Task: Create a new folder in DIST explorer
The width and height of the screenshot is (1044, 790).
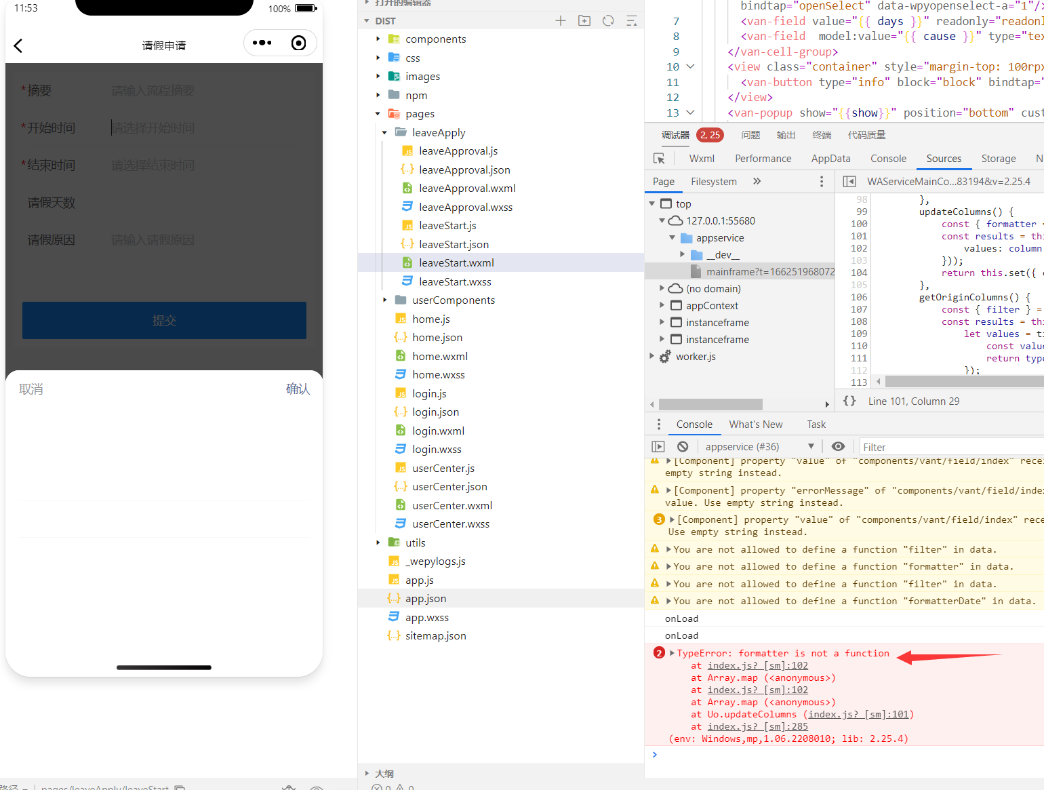Action: (584, 21)
